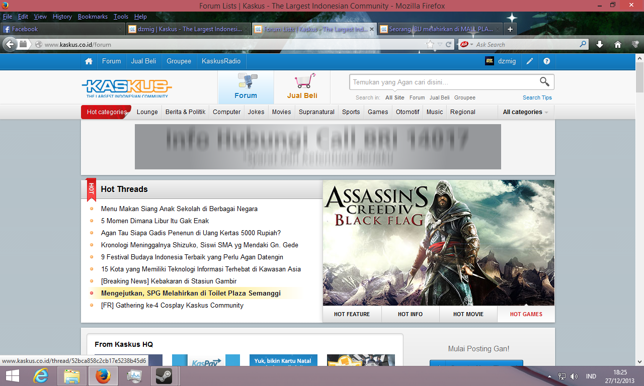Open the URL history dropdown arrow
The width and height of the screenshot is (644, 386).
click(440, 44)
